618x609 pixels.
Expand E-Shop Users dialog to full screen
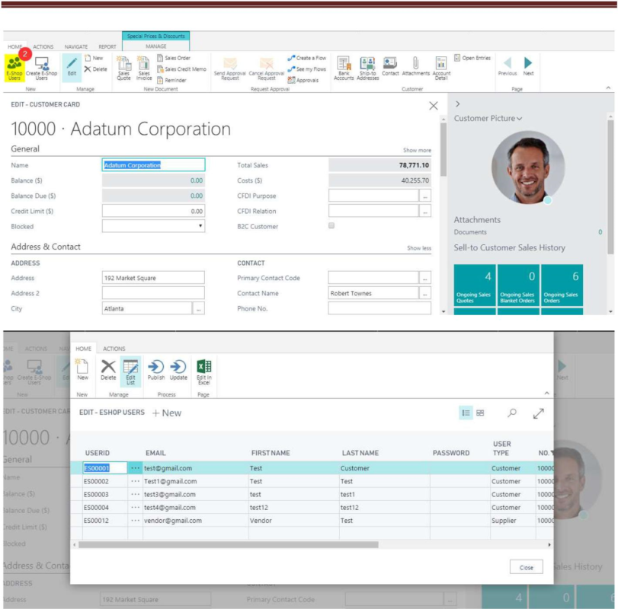(539, 413)
